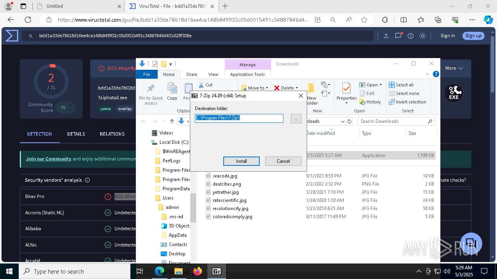
Task: Click the Sign up button on VirusTotal
Action: [x=473, y=36]
